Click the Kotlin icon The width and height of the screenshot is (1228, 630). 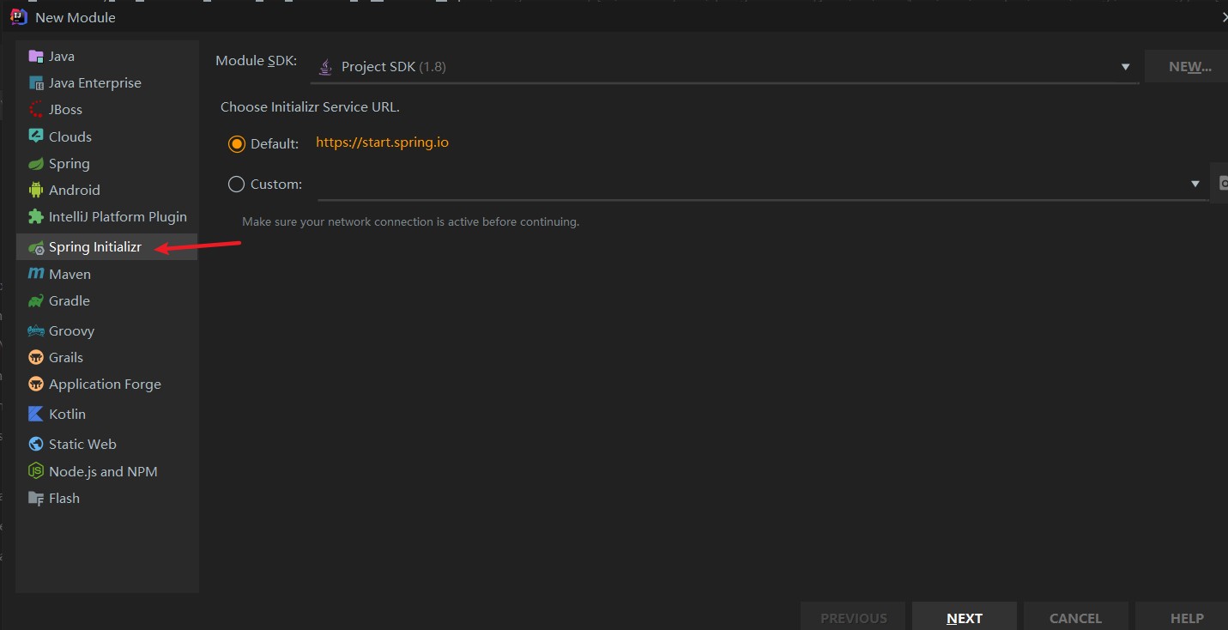[x=35, y=414]
